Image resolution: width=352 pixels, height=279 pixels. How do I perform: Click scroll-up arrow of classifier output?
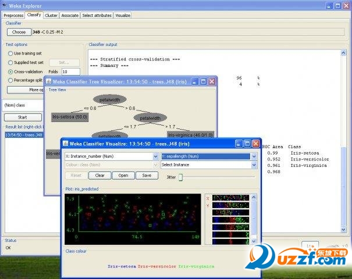tap(343, 53)
